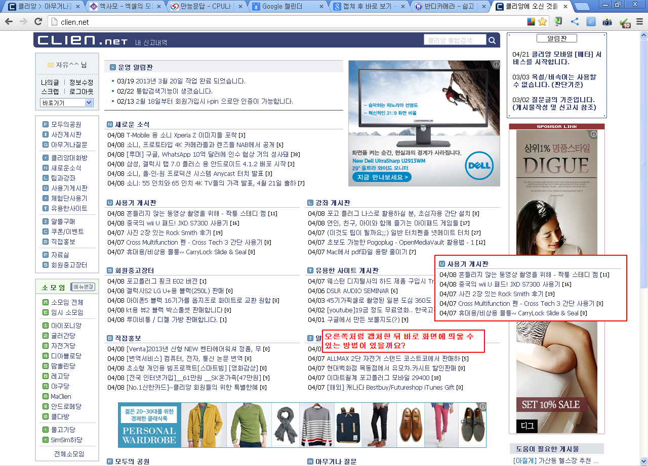This screenshot has height=466, width=648.
Task: Click the N icon beside 새로운 소식 header
Action: click(x=110, y=124)
